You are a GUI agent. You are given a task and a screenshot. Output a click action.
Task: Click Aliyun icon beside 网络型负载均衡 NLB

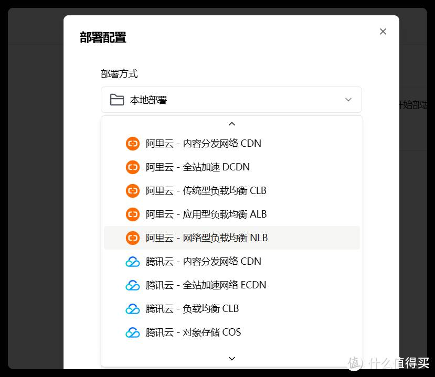tap(133, 238)
